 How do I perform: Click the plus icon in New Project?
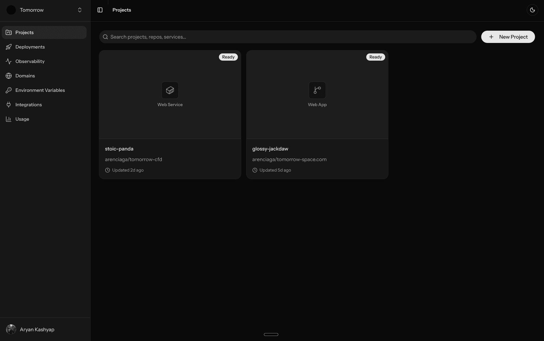[x=491, y=37]
